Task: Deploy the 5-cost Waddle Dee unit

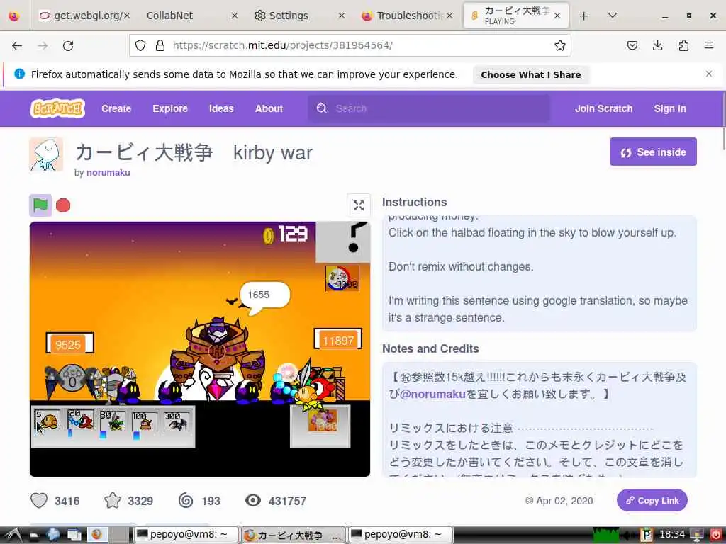Action: (48, 421)
